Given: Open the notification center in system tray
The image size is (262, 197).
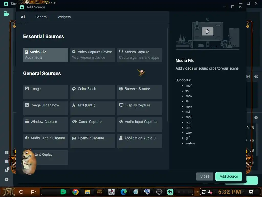Looking at the screenshot, I should click(x=251, y=192).
